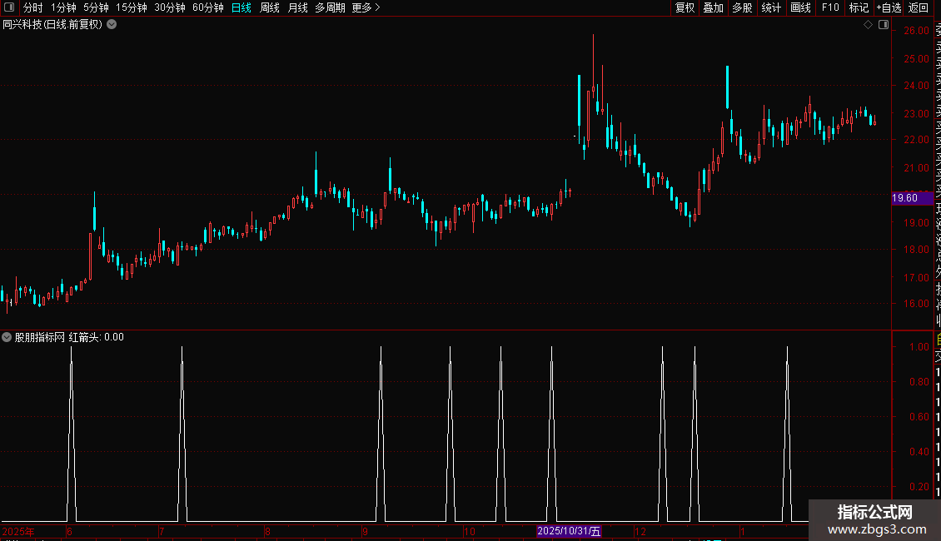Viewport: 941px width, 541px height.
Task: Open the 统计 statistics tool
Action: (x=771, y=7)
